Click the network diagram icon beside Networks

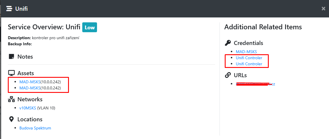pyautogui.click(x=12, y=100)
